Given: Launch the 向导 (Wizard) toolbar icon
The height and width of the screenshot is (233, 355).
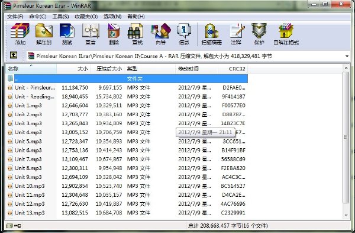Looking at the screenshot, I should coord(161,34).
